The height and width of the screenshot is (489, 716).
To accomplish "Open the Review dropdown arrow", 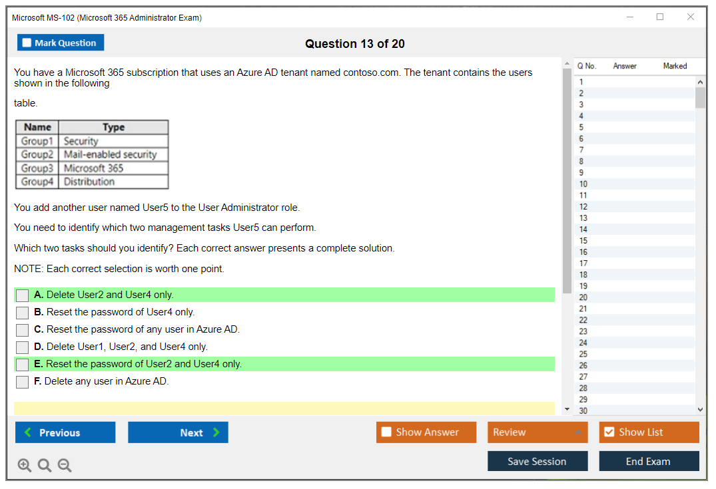I will [578, 432].
